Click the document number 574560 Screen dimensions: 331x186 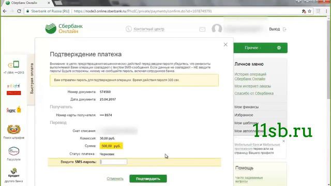(105, 92)
